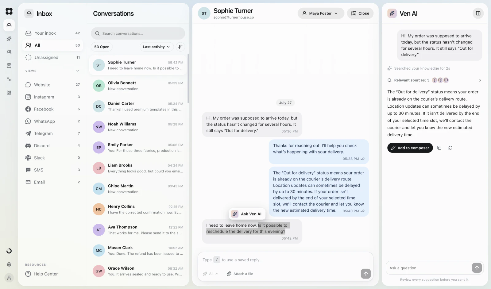
Task: Open the AI sparkle icon in the left rail
Action: pos(9,39)
